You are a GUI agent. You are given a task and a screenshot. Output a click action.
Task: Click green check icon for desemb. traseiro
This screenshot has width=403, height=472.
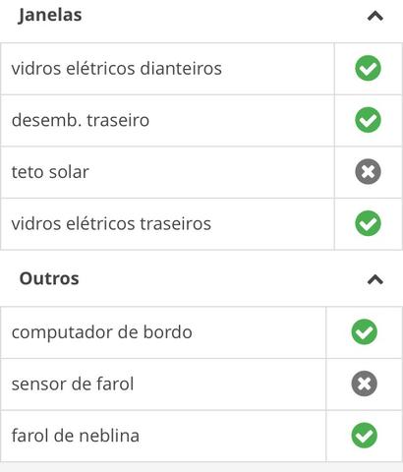point(368,120)
